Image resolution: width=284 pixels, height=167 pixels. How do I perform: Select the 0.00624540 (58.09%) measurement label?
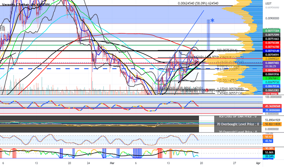pos(198,3)
